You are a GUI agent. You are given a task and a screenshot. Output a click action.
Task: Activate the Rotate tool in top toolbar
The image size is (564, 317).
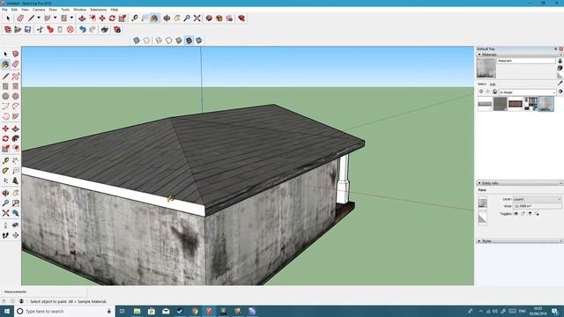112,18
